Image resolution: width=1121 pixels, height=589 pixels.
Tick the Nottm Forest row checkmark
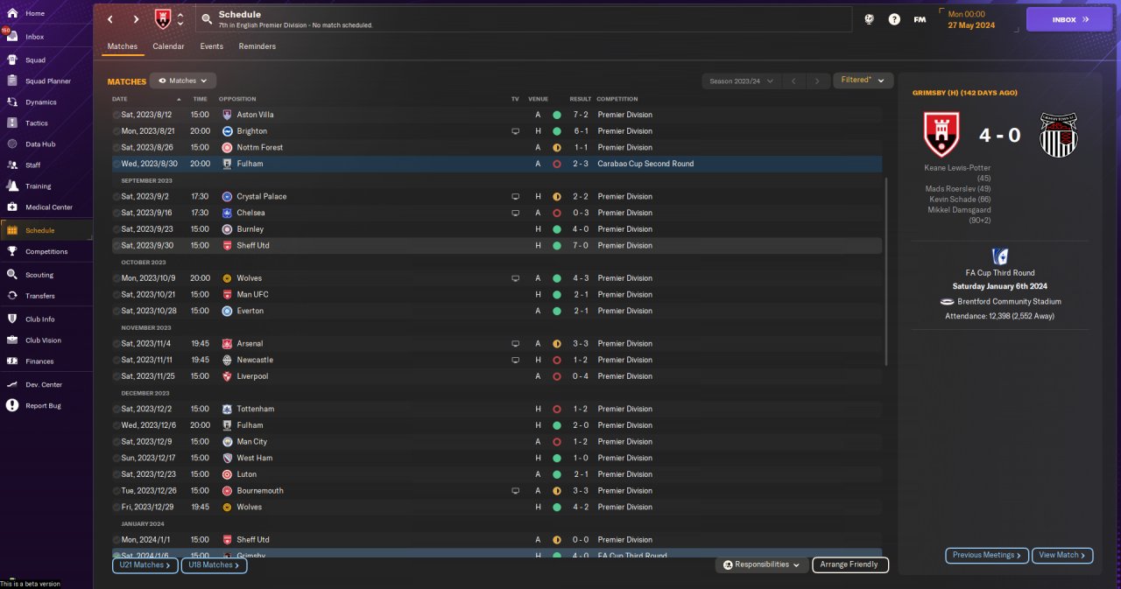[116, 147]
